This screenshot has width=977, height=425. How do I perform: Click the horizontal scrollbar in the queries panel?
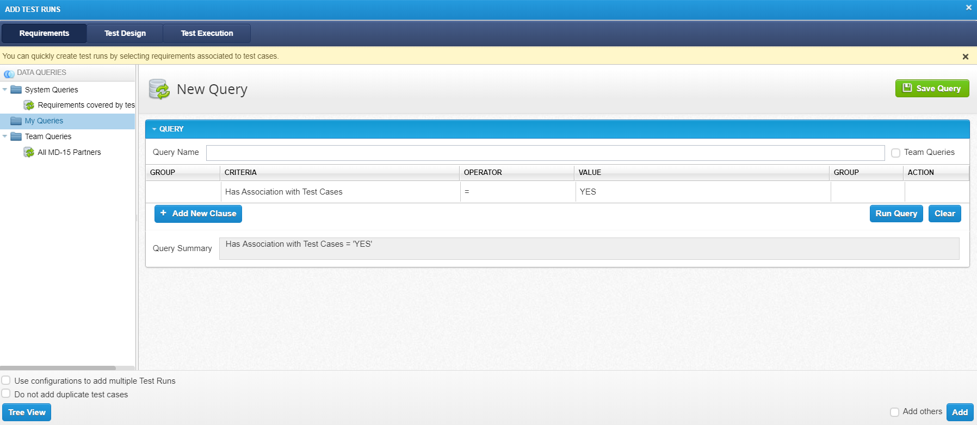point(58,368)
